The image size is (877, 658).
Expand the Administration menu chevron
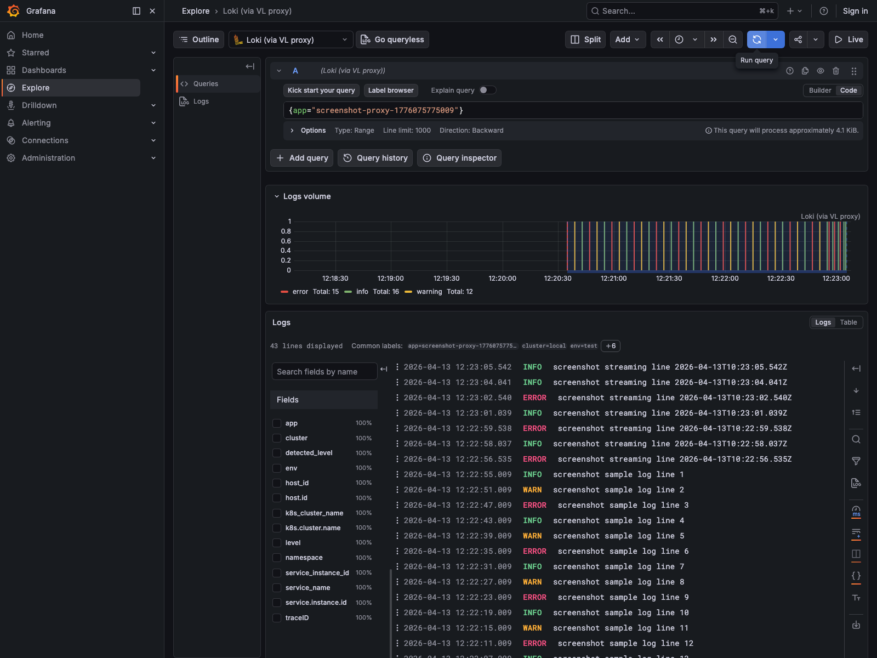[x=153, y=158]
